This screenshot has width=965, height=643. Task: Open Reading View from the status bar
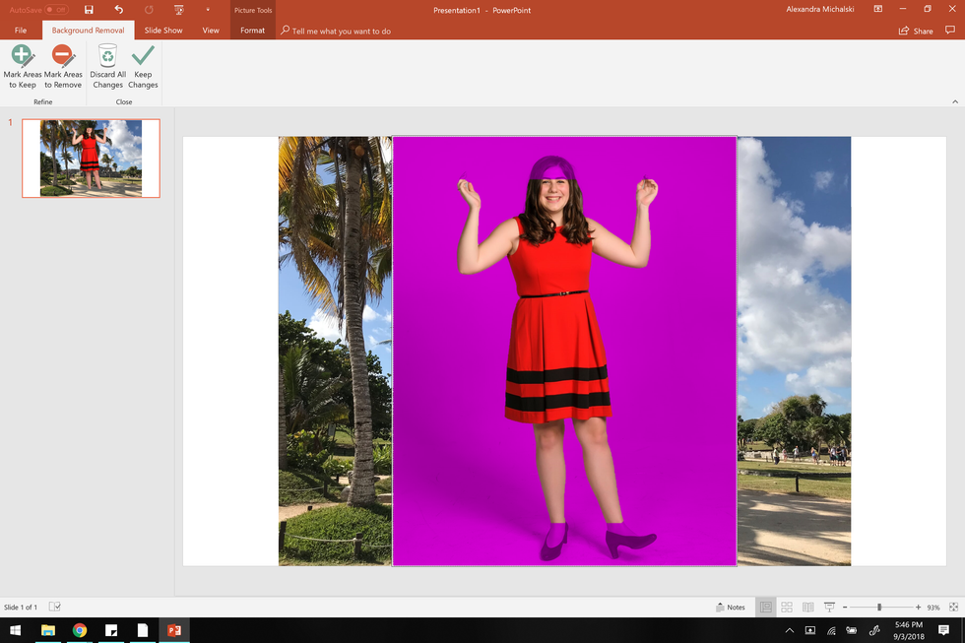[x=807, y=608]
